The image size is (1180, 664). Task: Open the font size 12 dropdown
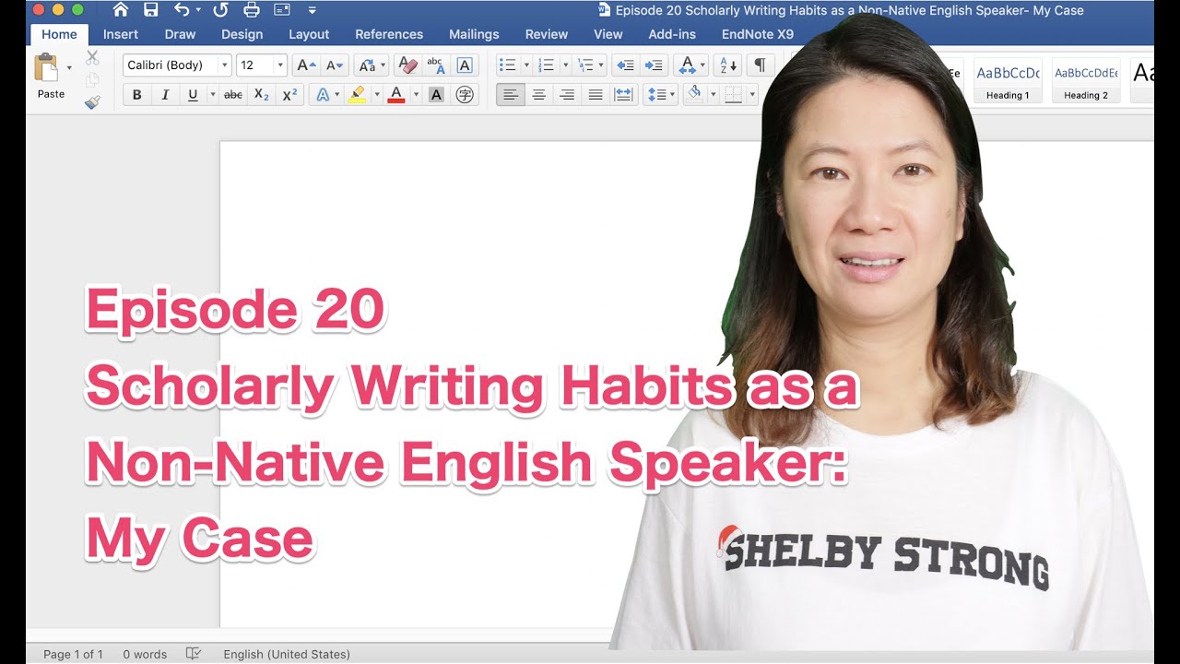pos(280,65)
